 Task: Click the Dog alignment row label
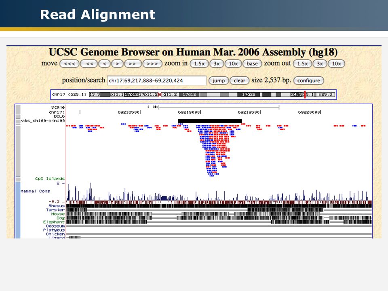[61, 218]
